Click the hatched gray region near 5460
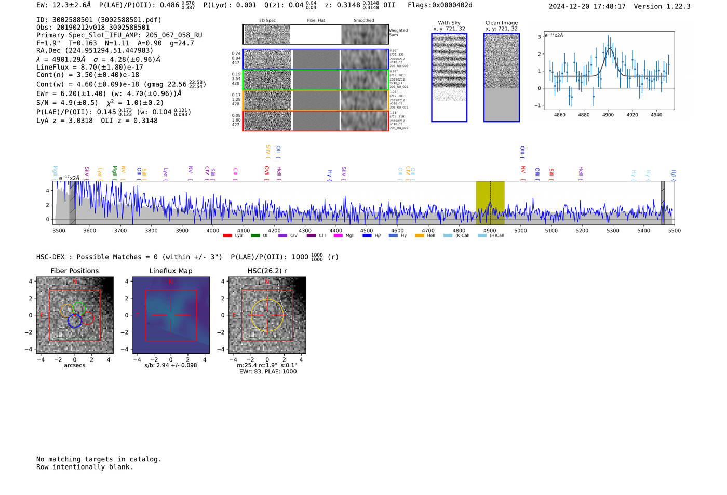The image size is (727, 495). pyautogui.click(x=663, y=203)
